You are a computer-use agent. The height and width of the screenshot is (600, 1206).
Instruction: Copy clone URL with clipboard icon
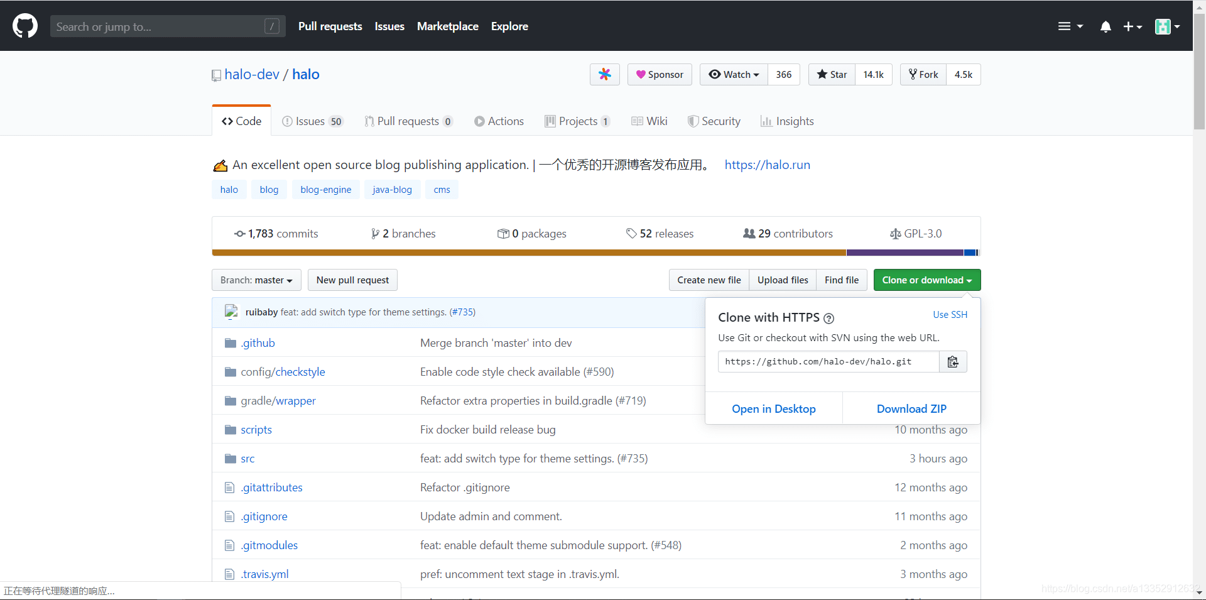[x=953, y=362]
